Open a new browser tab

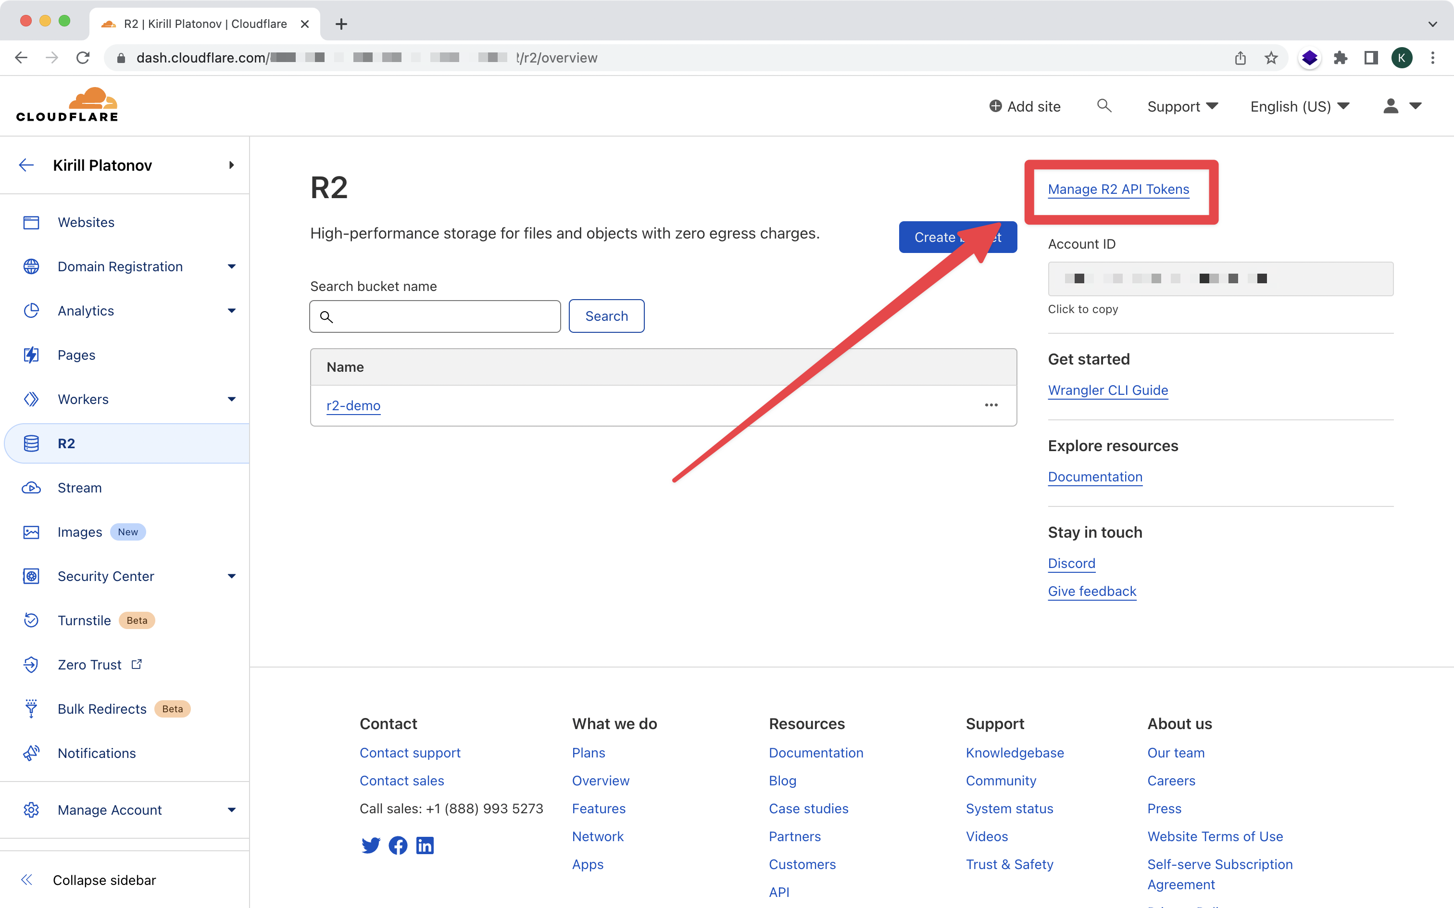click(341, 24)
